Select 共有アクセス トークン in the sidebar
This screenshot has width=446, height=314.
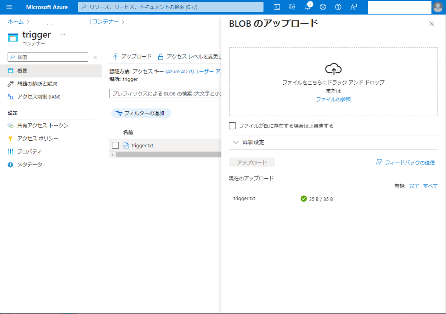pos(43,125)
